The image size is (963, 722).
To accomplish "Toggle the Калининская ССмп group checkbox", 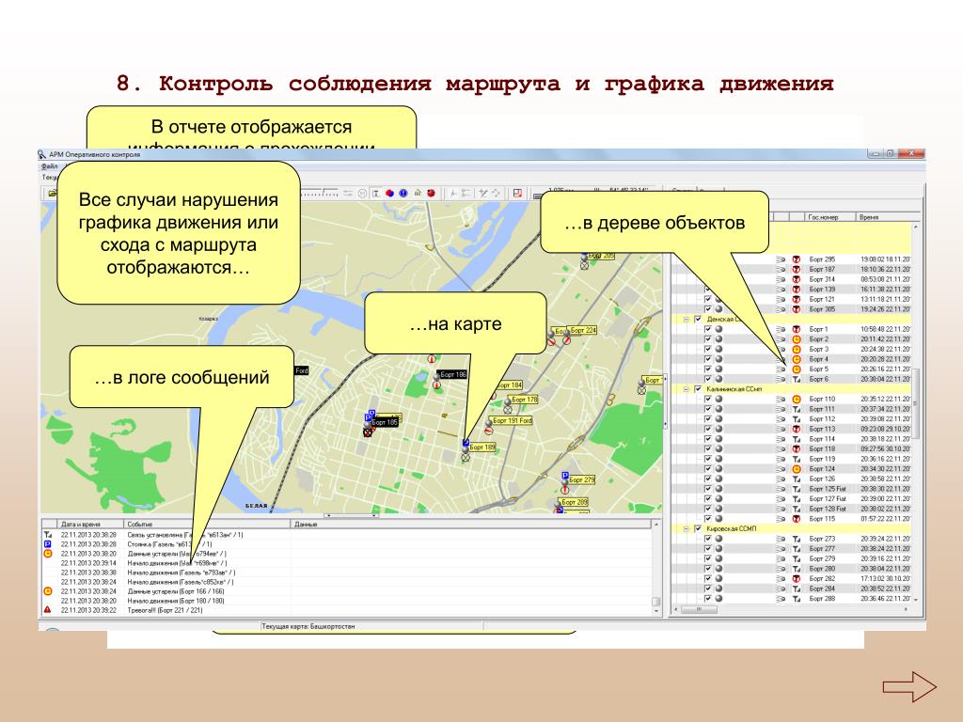I will [x=698, y=389].
